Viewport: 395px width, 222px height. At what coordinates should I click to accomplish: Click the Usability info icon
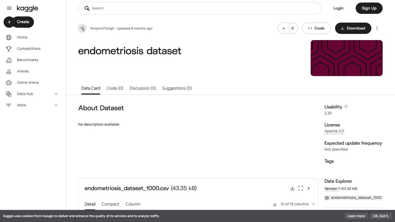346,107
